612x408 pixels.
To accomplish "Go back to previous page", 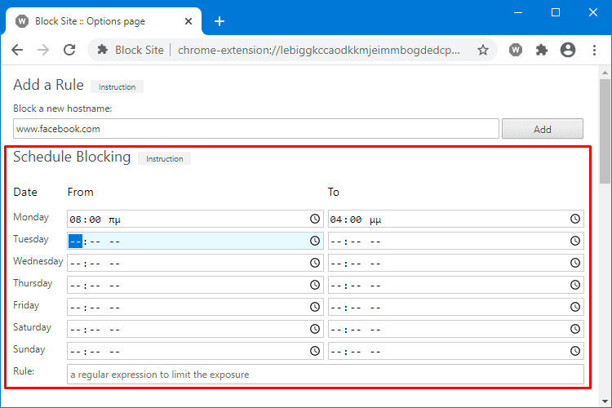I will [x=17, y=50].
